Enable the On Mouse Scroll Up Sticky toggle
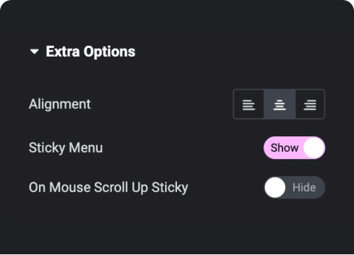 point(295,187)
